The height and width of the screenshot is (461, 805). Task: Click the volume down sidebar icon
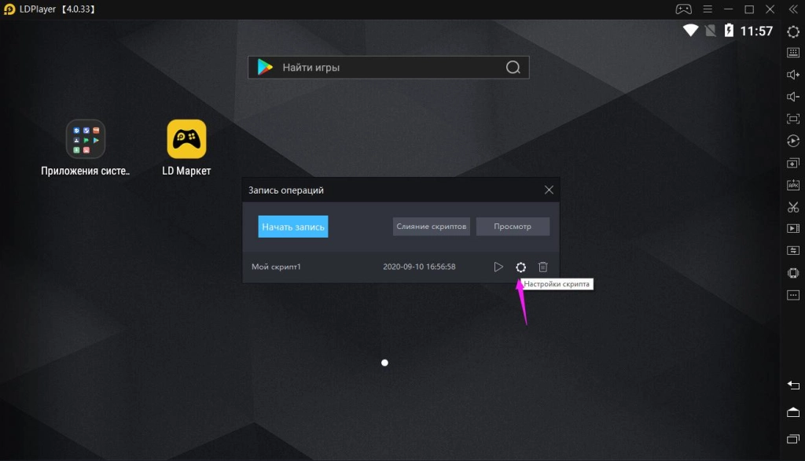[x=793, y=97]
